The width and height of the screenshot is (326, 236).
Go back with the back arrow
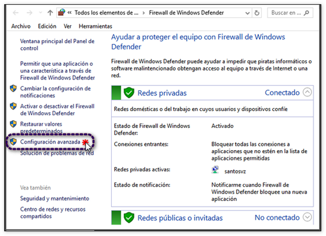pos(16,13)
